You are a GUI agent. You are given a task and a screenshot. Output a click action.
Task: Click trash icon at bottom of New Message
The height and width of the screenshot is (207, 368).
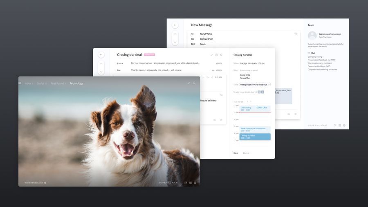point(296,114)
